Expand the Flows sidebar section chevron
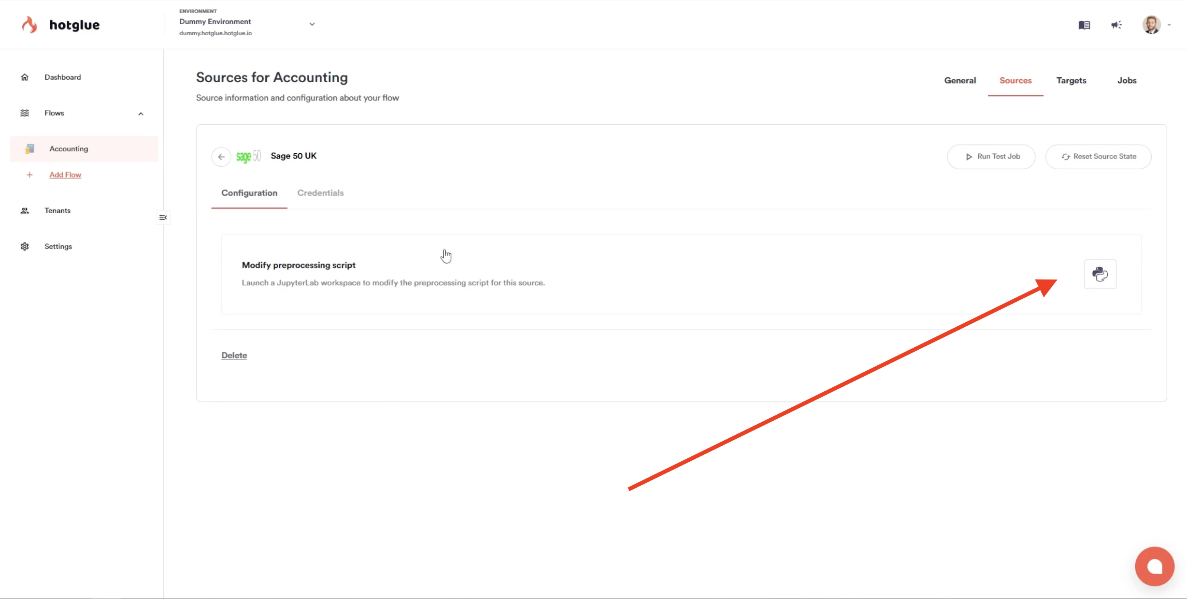This screenshot has width=1187, height=599. pos(140,113)
